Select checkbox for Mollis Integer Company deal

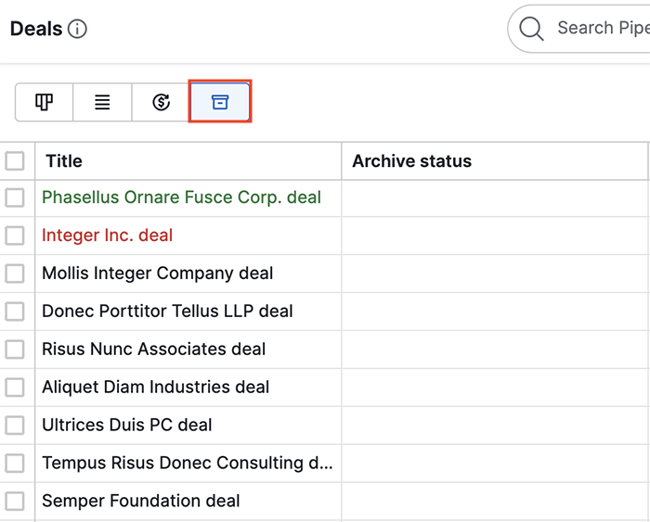tap(15, 274)
